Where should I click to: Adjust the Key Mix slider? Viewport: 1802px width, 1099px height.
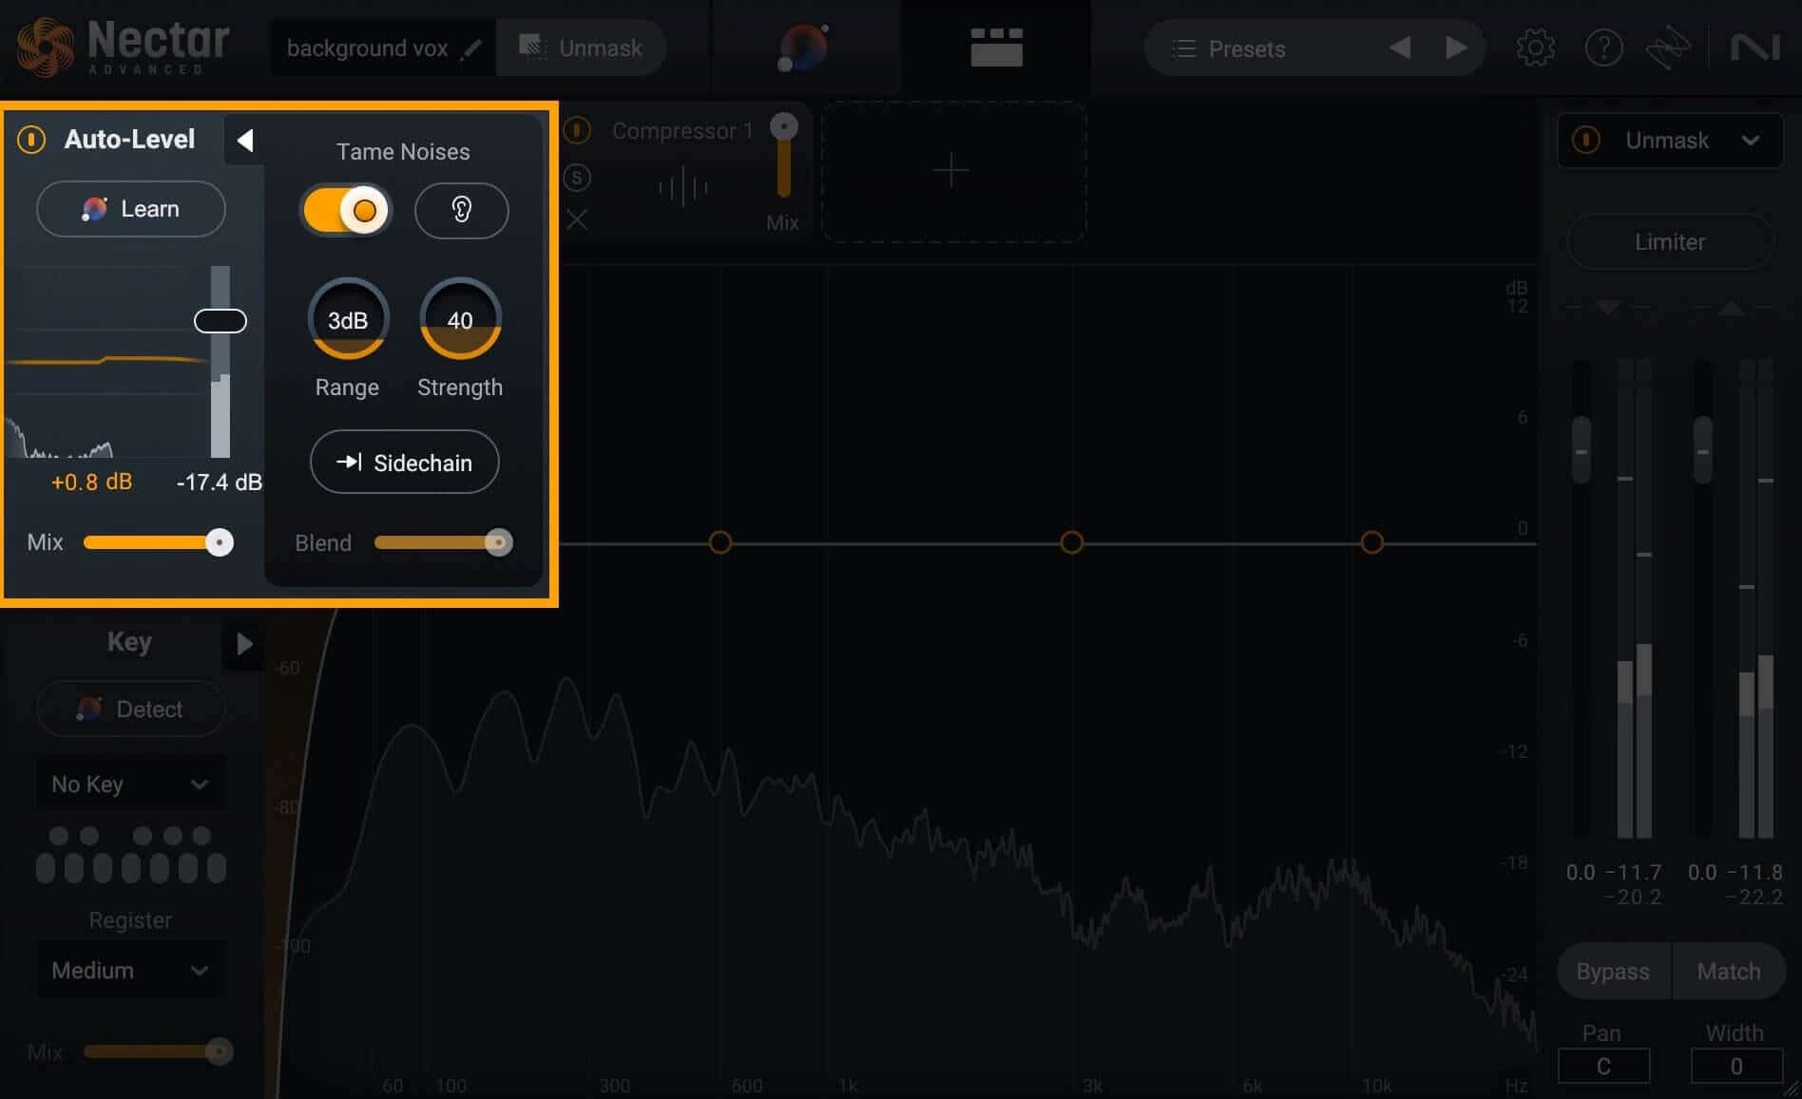click(159, 1052)
